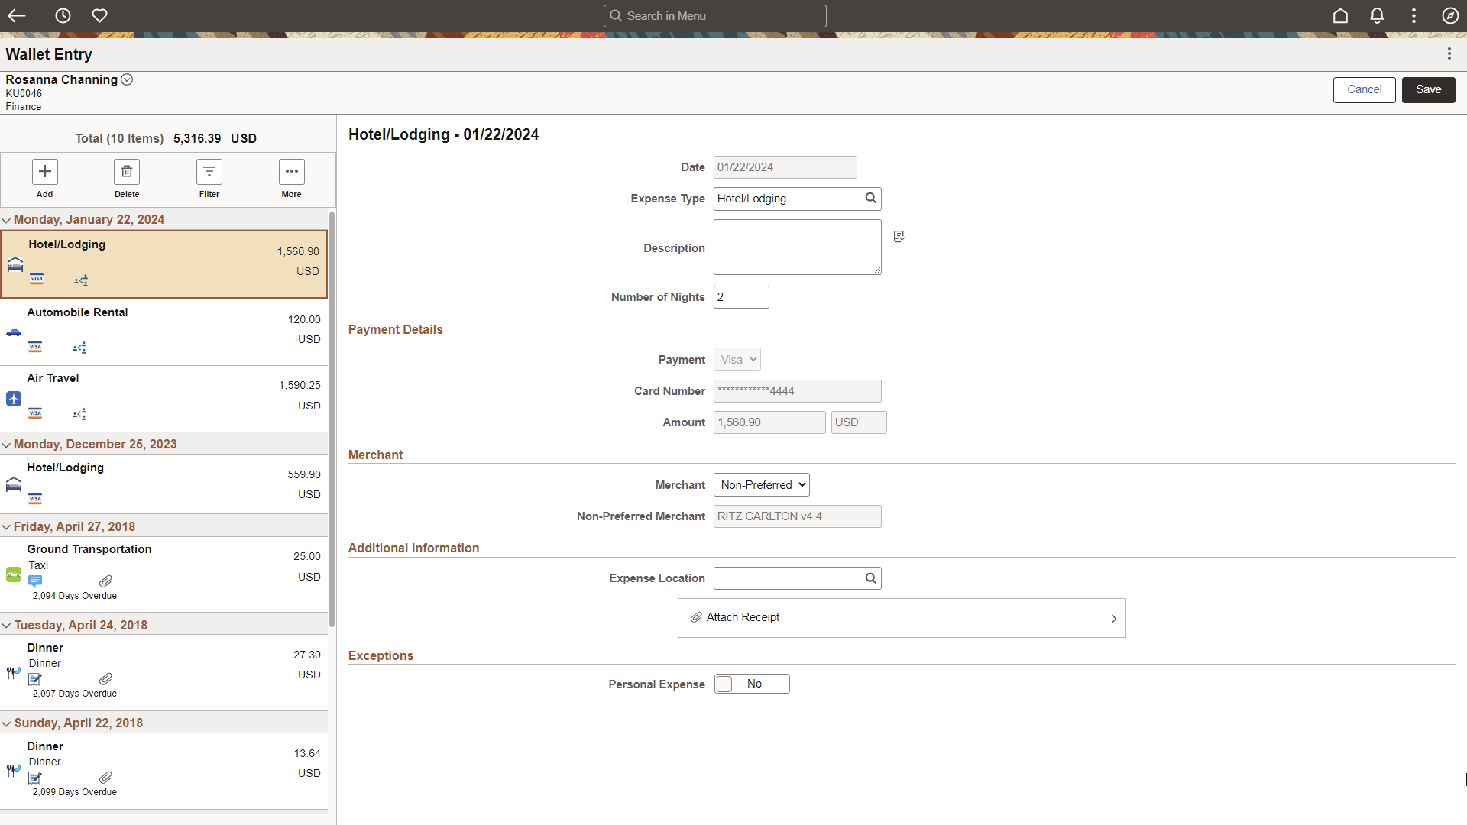This screenshot has height=825, width=1467.
Task: Click the search lookup icon for Expense Type
Action: pos(870,197)
